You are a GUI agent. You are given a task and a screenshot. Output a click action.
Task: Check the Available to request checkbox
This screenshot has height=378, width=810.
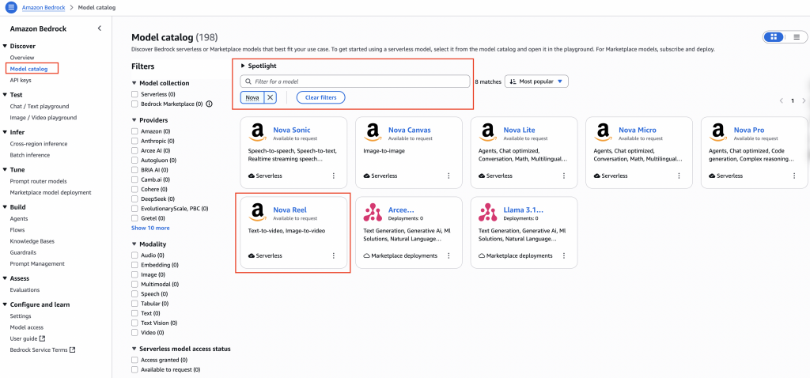click(134, 370)
